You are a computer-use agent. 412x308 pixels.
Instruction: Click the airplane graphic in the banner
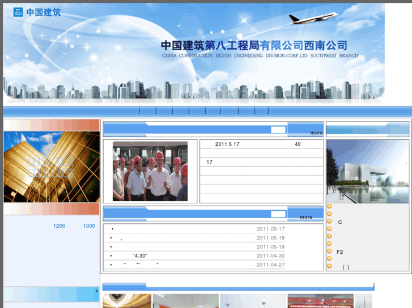(x=313, y=18)
